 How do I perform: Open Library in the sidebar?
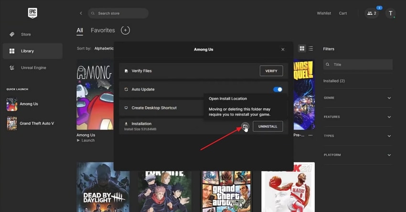[x=32, y=51]
